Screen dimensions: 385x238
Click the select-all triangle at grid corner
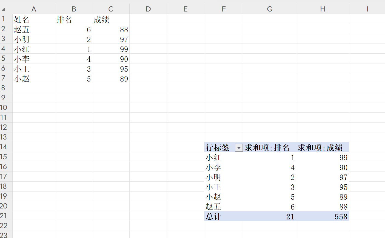(4, 9)
